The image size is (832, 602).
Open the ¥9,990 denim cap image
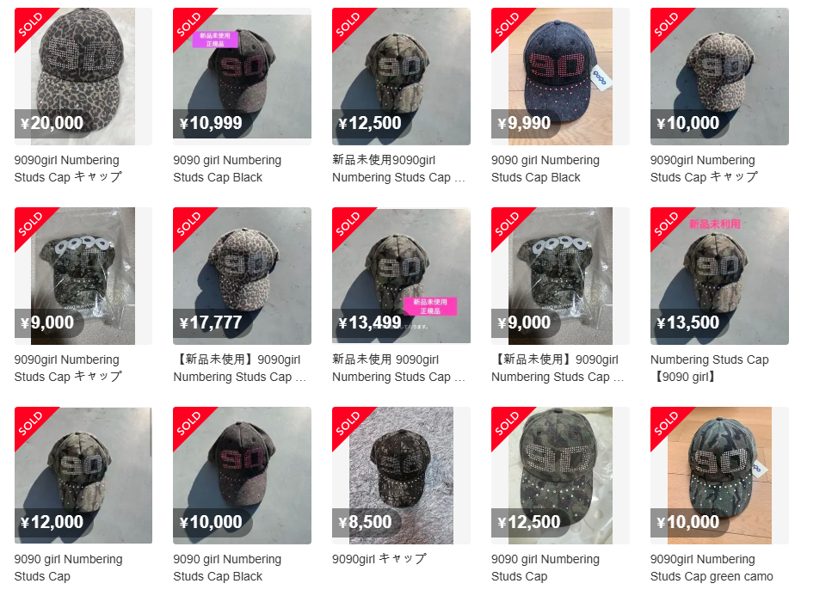(560, 77)
